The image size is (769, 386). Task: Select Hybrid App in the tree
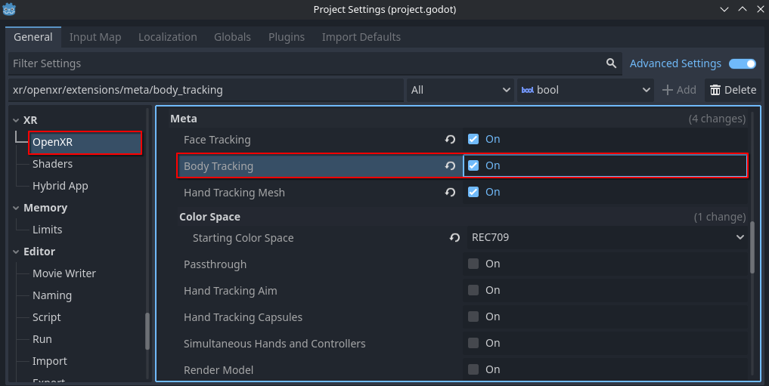pyautogui.click(x=60, y=186)
